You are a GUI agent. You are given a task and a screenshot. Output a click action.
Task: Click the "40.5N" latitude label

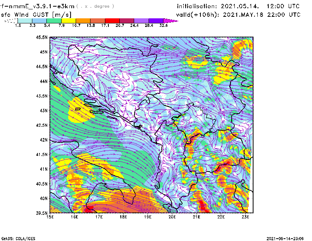42,184
